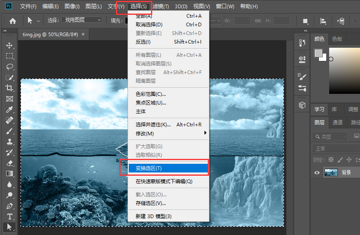Choose 新建 3D 模型(3) menu entry
This screenshot has width=360, height=235.
tap(169, 216)
